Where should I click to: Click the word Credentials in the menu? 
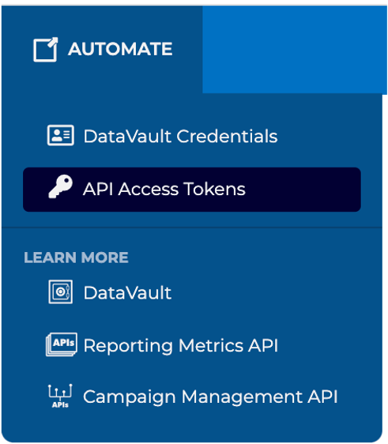point(227,136)
